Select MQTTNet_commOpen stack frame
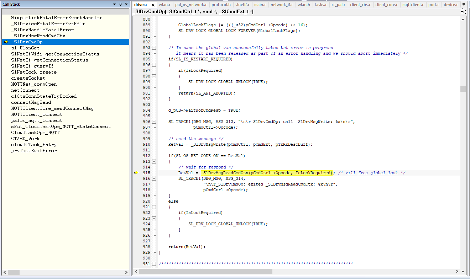Screen dimensions: 470x279 pos(34,84)
